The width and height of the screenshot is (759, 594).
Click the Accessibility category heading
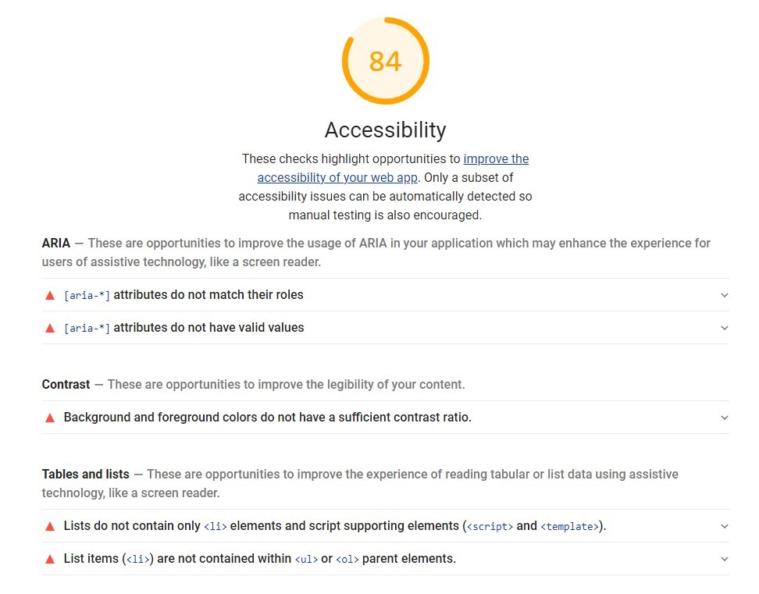pos(385,130)
